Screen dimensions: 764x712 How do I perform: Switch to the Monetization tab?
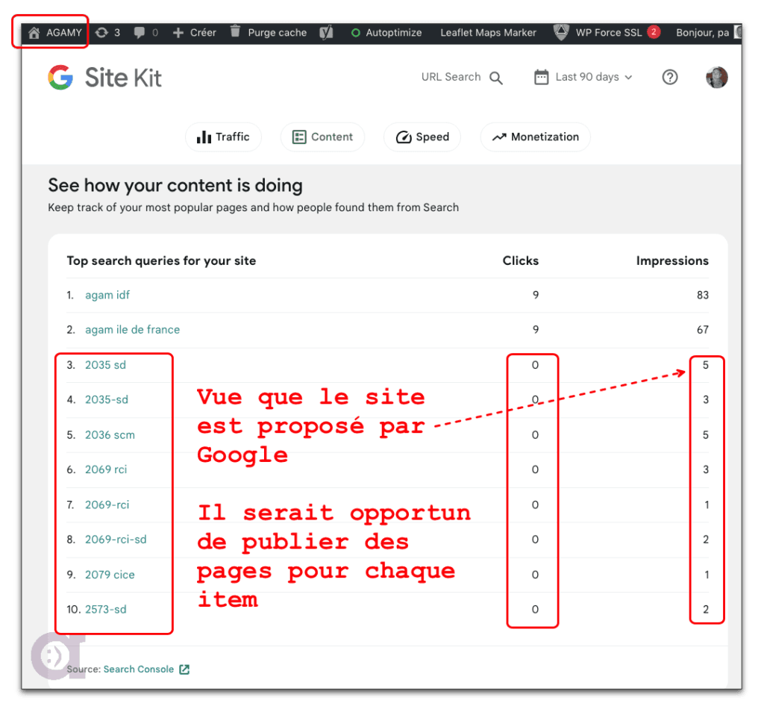tap(535, 137)
